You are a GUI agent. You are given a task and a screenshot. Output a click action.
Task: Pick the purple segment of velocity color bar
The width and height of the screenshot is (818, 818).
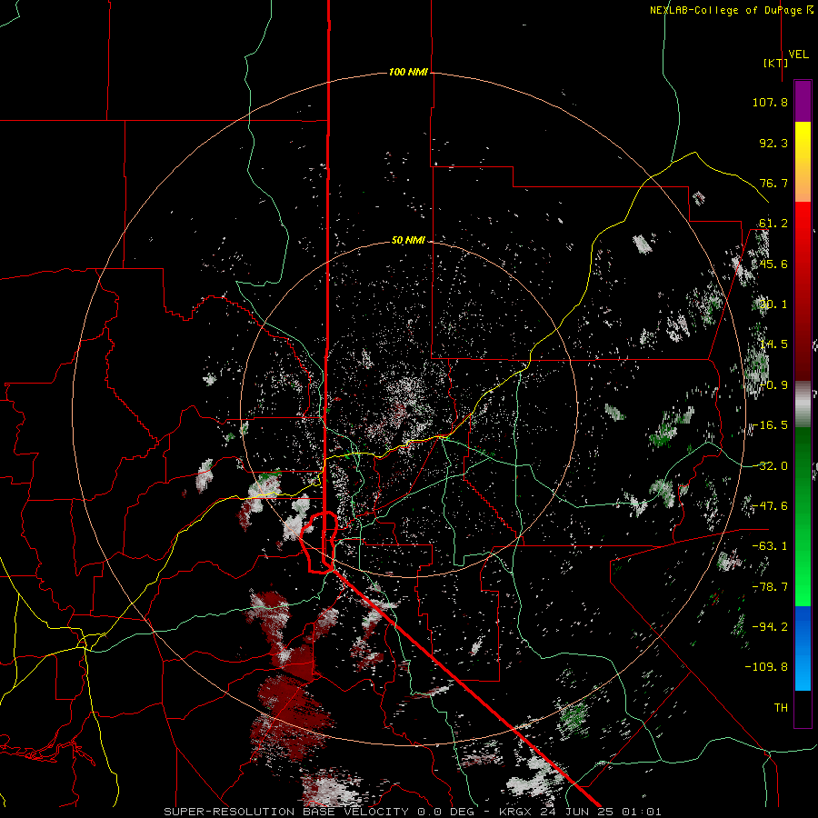tap(803, 101)
